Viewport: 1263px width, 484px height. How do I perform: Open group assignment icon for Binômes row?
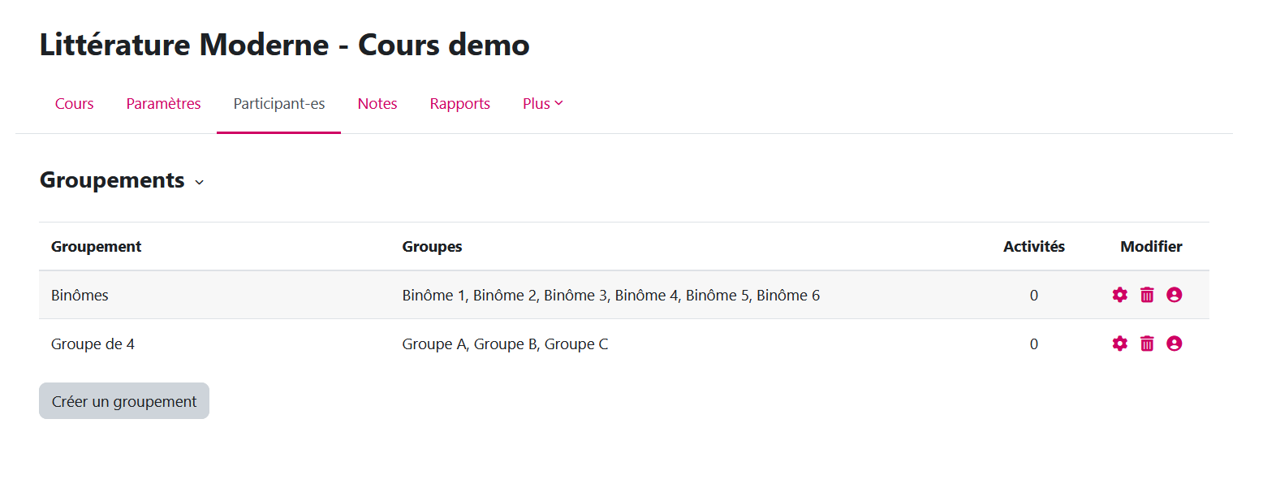tap(1174, 295)
